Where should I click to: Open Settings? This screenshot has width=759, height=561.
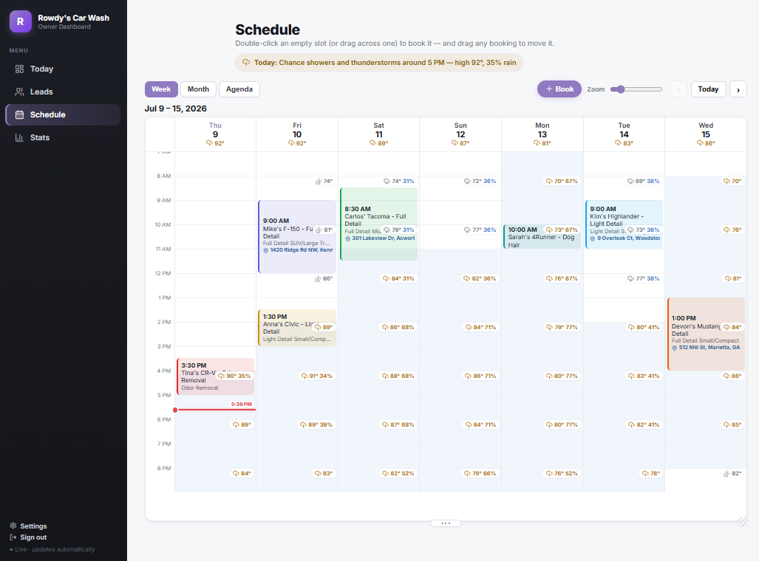(29, 526)
